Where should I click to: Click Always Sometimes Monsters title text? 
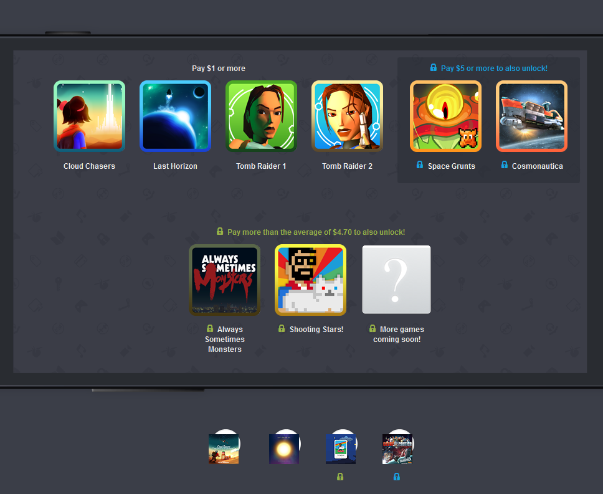point(225,340)
